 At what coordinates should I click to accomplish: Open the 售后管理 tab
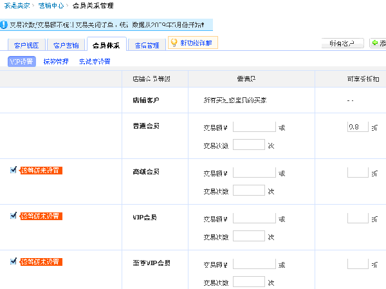click(x=147, y=46)
